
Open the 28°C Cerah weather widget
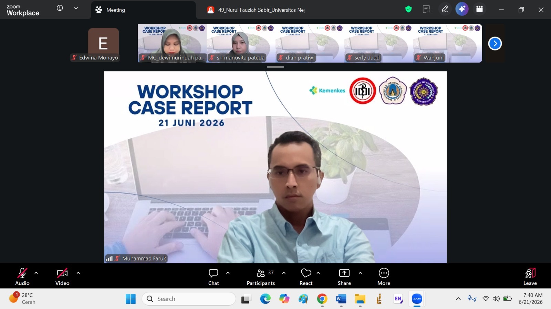tap(23, 298)
